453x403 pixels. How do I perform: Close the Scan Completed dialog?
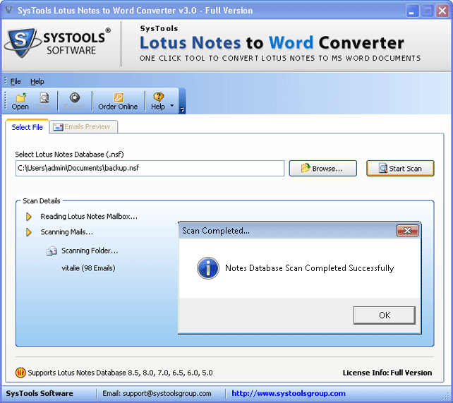pos(407,231)
